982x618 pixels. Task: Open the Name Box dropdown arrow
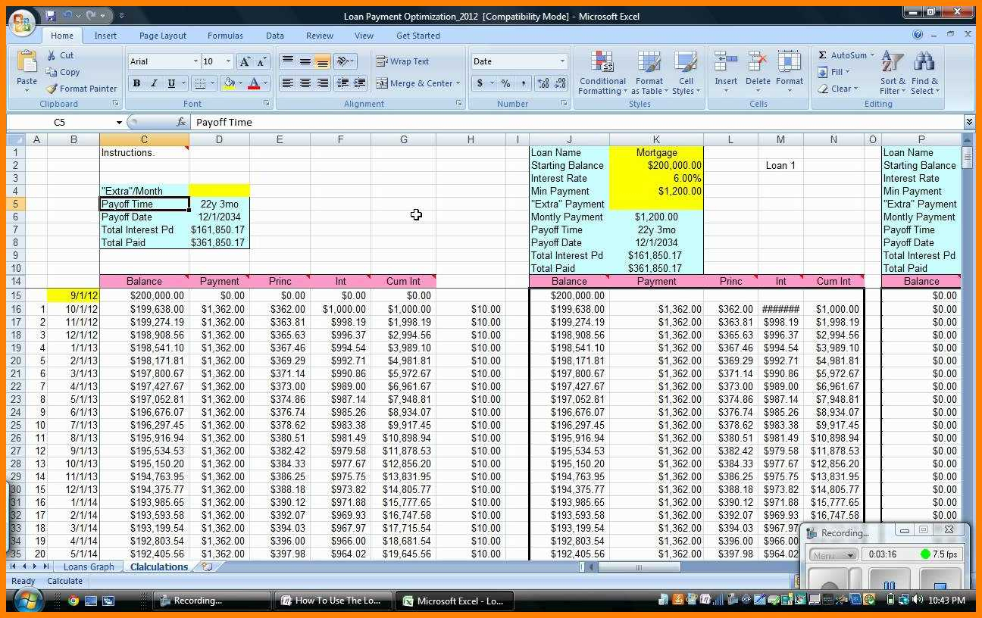click(x=119, y=122)
